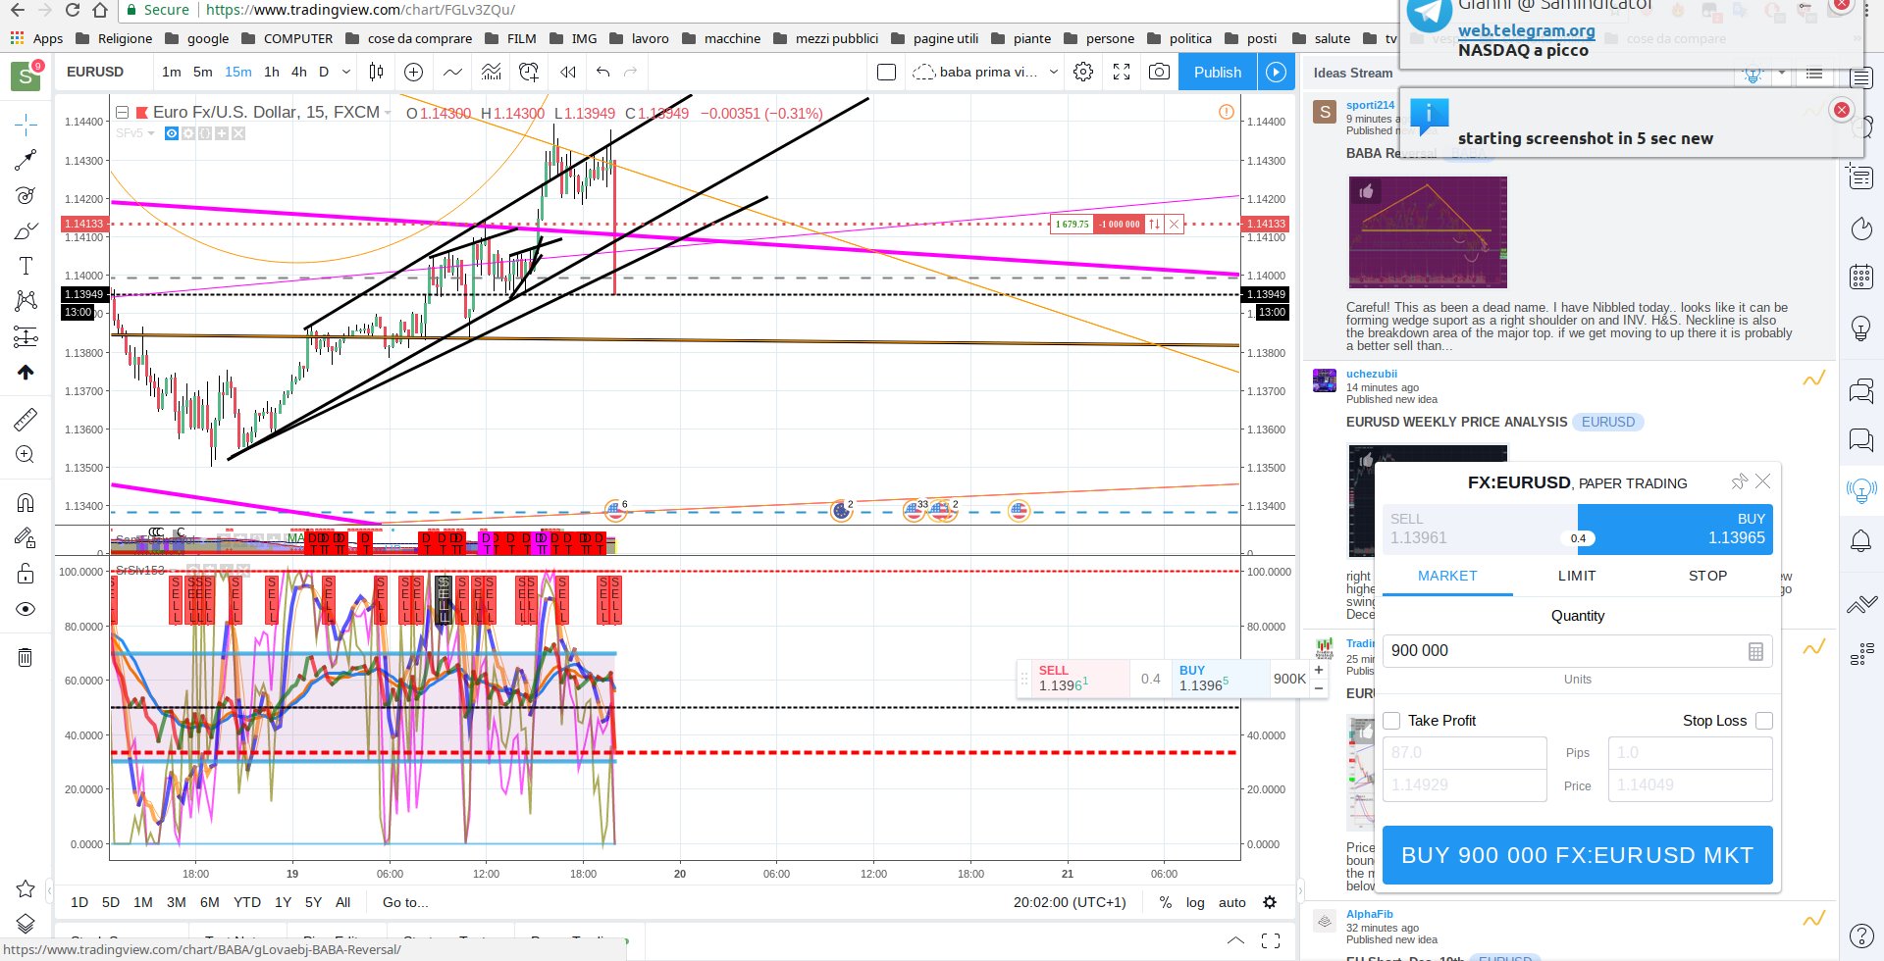
Task: Select the MARKET order tab
Action: (1447, 576)
